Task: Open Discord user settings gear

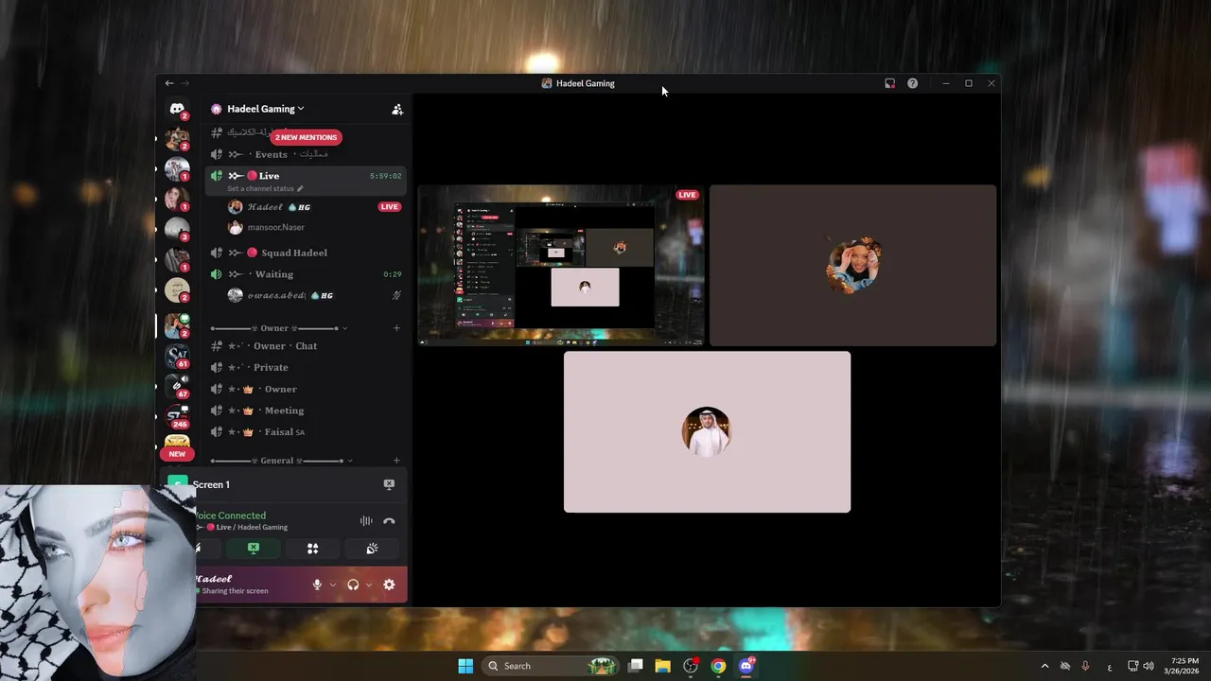Action: coord(389,585)
